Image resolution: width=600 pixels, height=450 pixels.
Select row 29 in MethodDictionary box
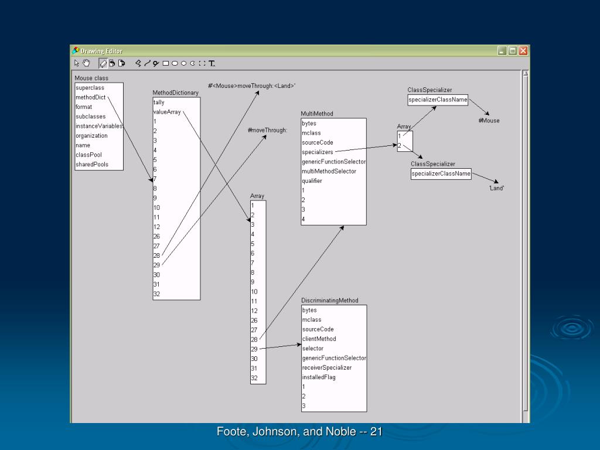156,265
